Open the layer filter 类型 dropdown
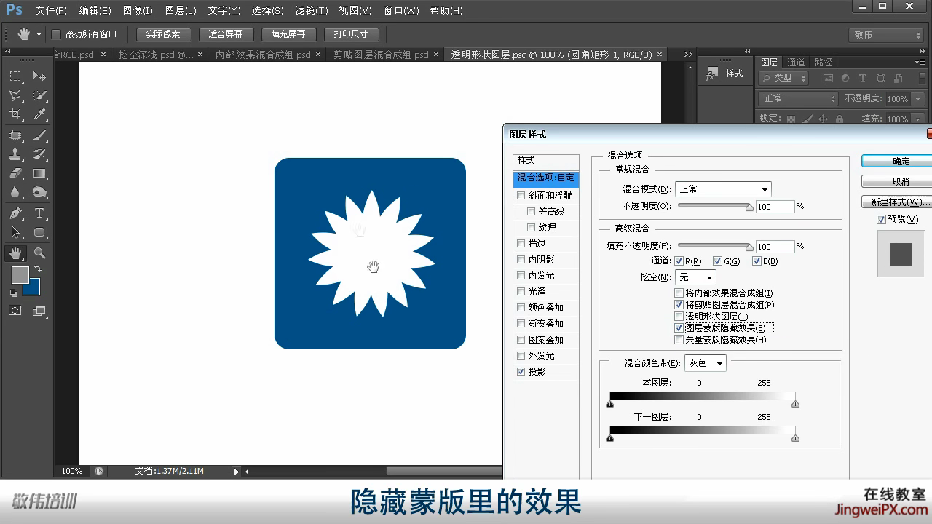The width and height of the screenshot is (932, 524). click(784, 78)
